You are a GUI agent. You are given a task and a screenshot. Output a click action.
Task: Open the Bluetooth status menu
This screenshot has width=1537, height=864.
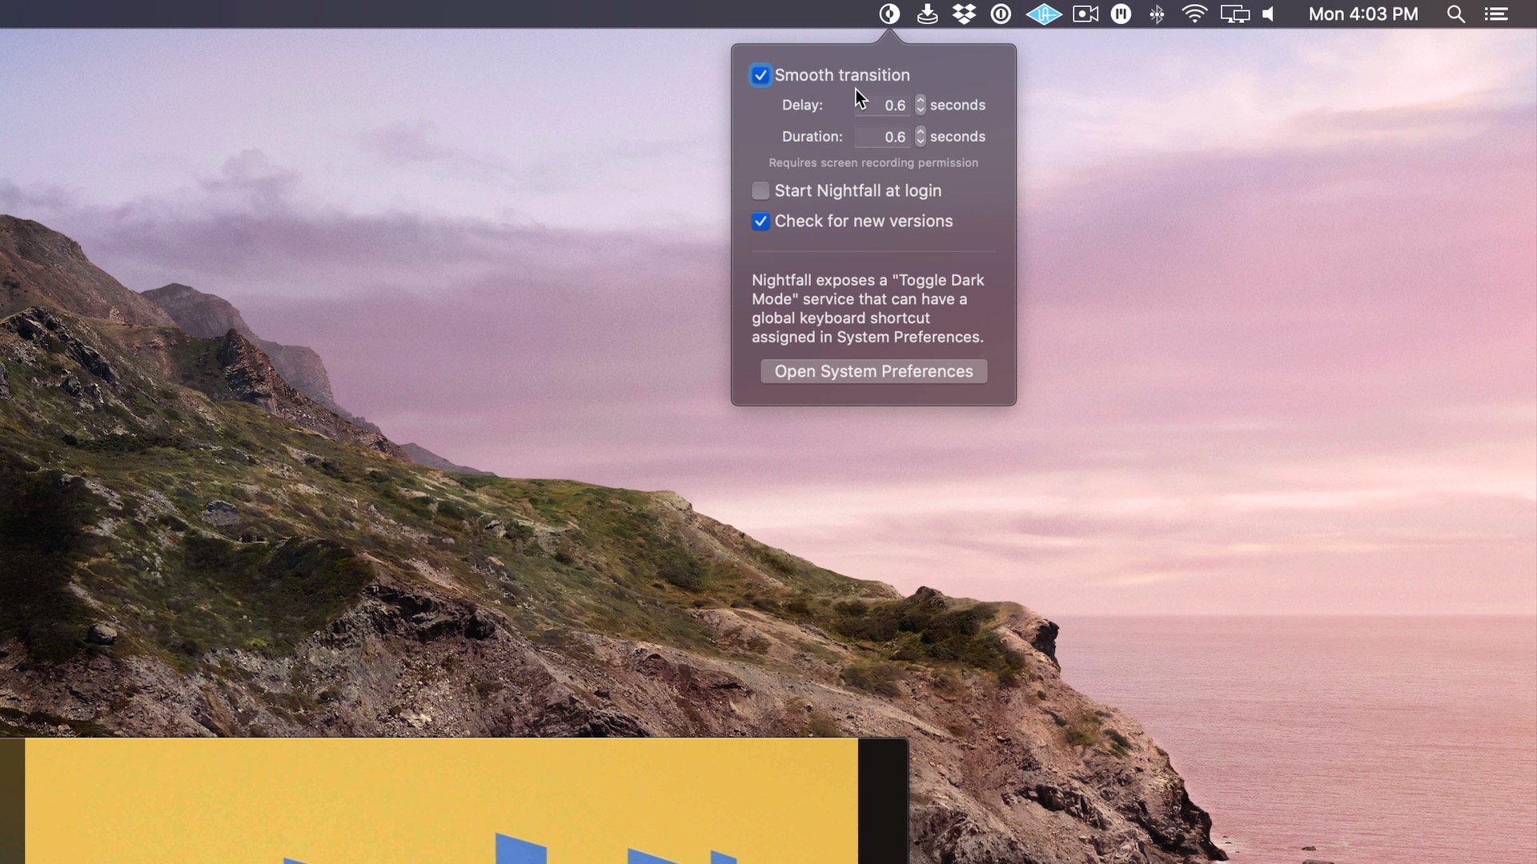(1158, 14)
